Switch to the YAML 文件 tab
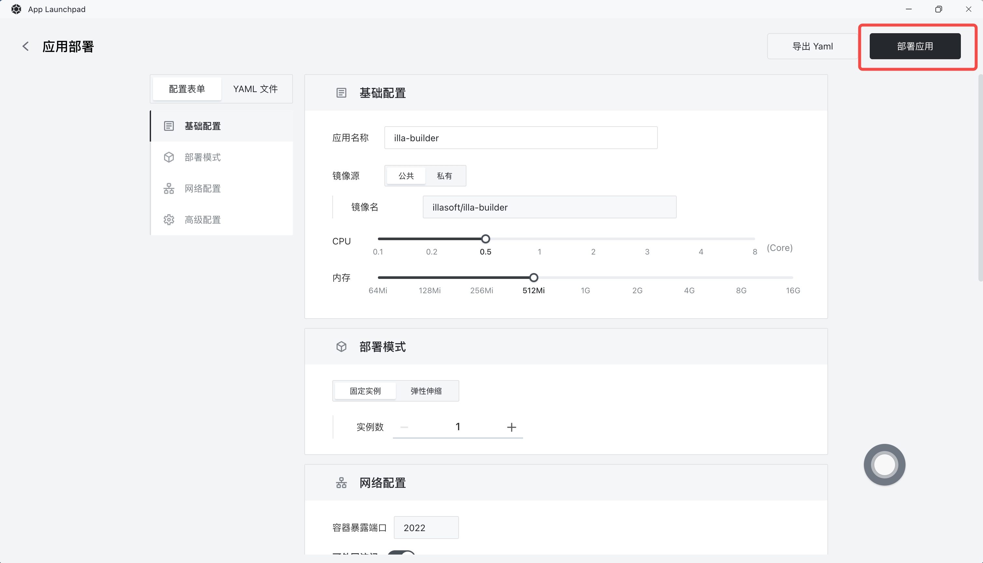The width and height of the screenshot is (983, 563). [255, 89]
